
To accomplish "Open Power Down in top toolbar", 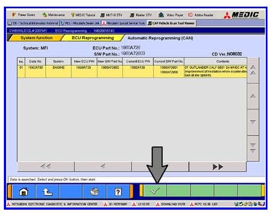I will [x=23, y=15].
